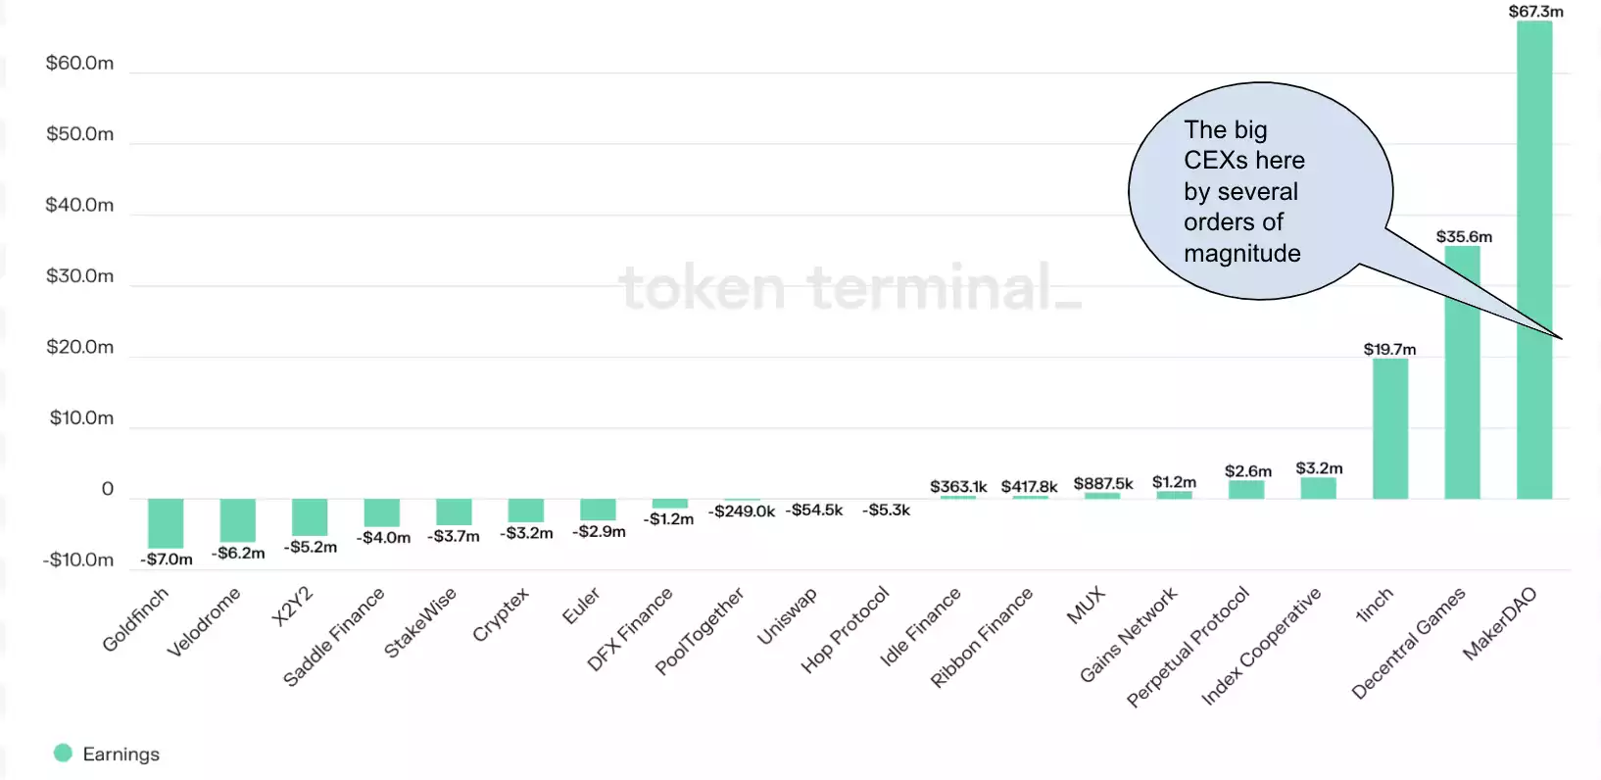Image resolution: width=1601 pixels, height=780 pixels.
Task: Click the -$7.0m data label
Action: click(x=167, y=560)
